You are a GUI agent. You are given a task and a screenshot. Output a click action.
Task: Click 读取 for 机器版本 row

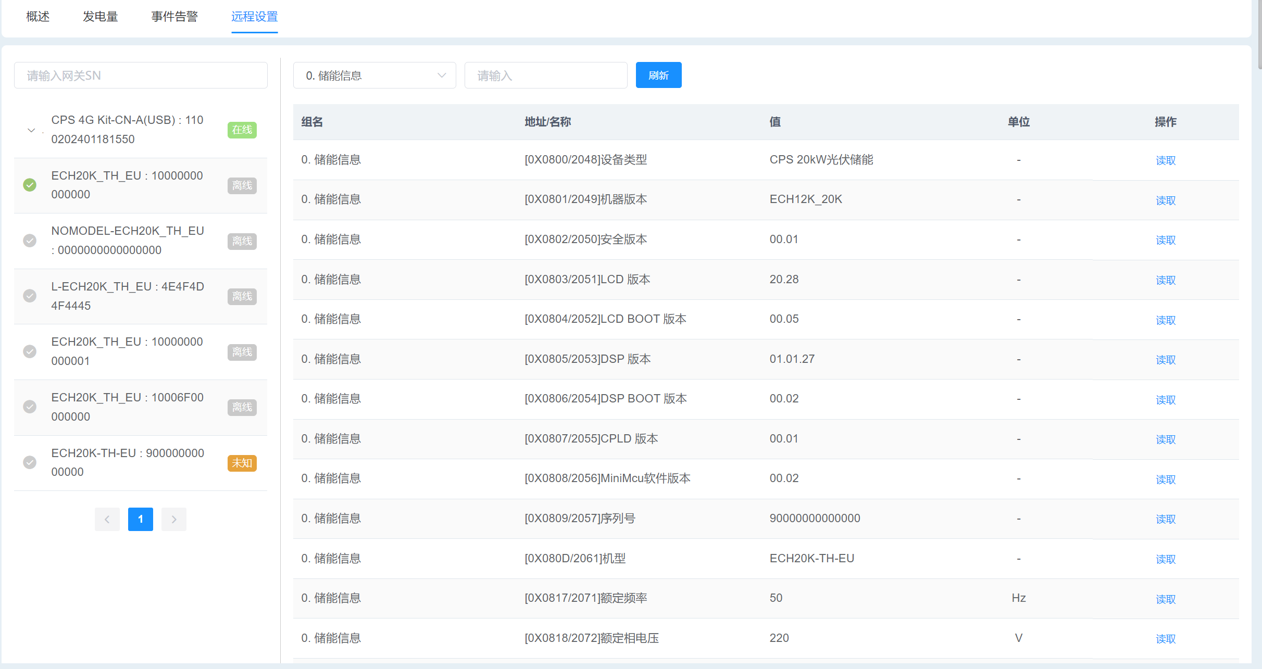[x=1166, y=200]
